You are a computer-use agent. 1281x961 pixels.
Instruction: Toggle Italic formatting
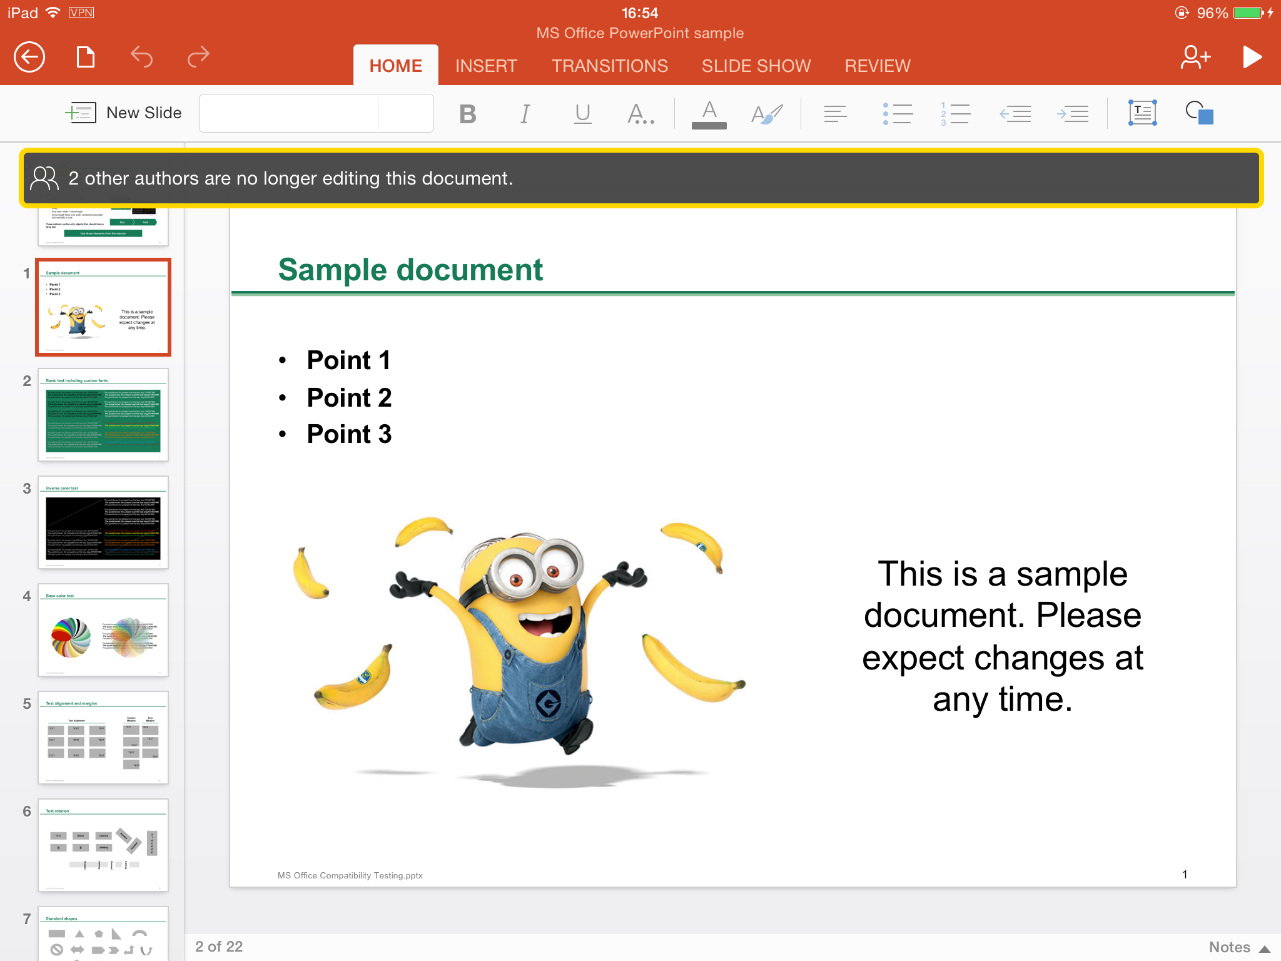tap(525, 113)
